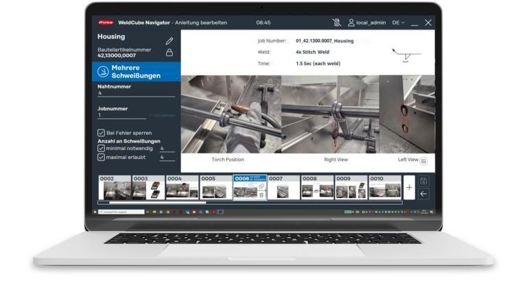Image resolution: width=527 pixels, height=296 pixels.
Task: Select step thumbnail 0004
Action: pos(182,187)
